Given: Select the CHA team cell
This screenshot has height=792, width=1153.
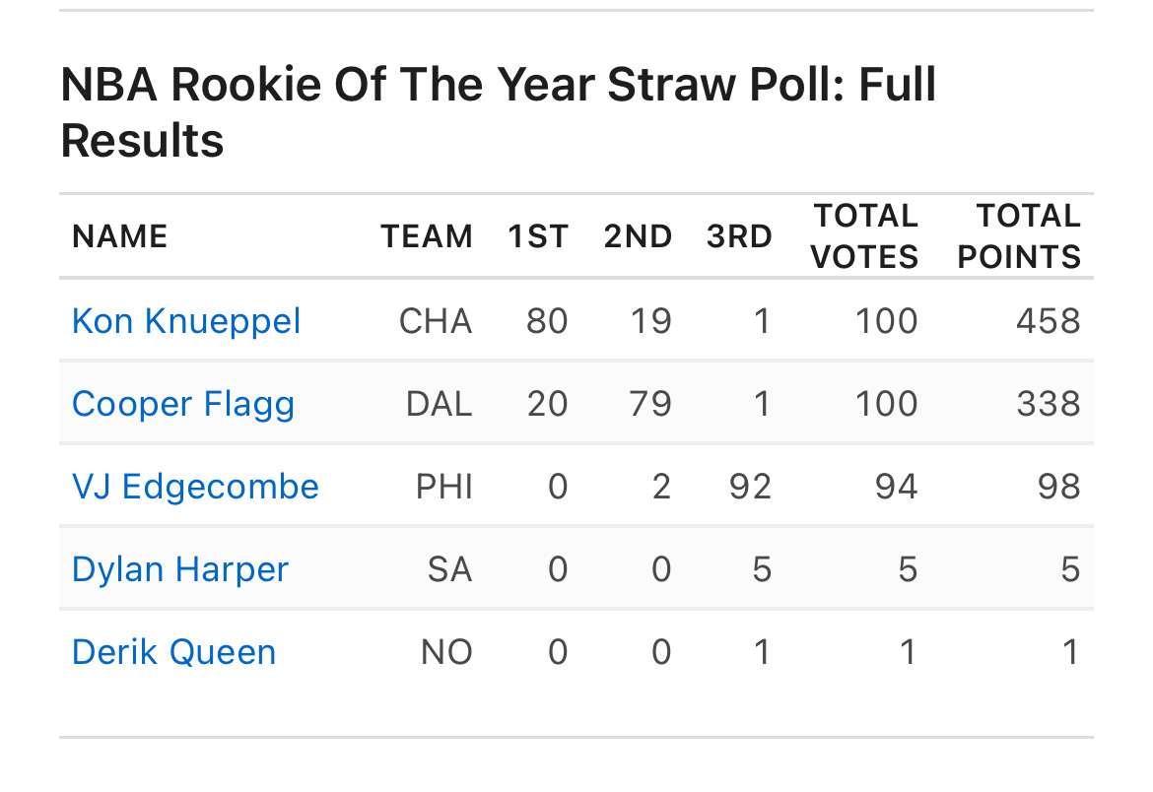Looking at the screenshot, I should [x=436, y=321].
